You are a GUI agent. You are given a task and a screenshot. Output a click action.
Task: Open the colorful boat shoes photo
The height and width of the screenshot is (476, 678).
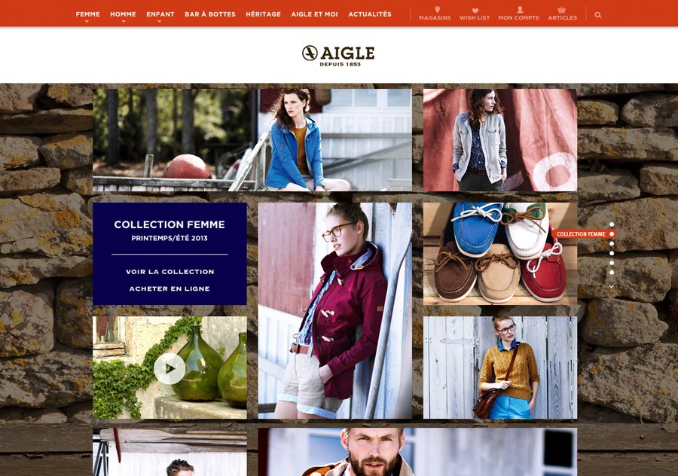(500, 254)
